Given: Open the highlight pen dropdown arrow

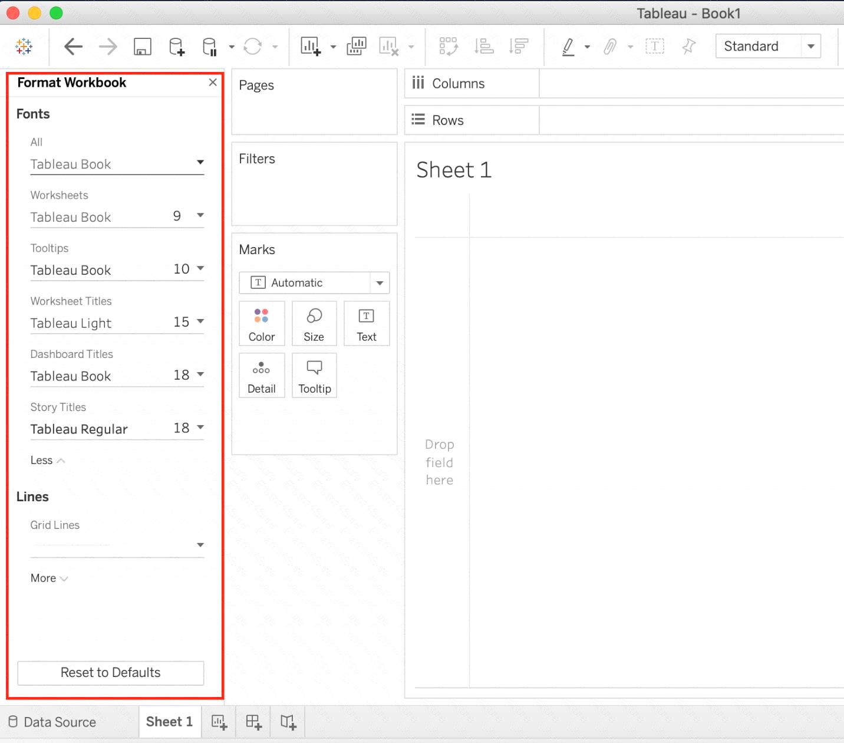Looking at the screenshot, I should (587, 47).
